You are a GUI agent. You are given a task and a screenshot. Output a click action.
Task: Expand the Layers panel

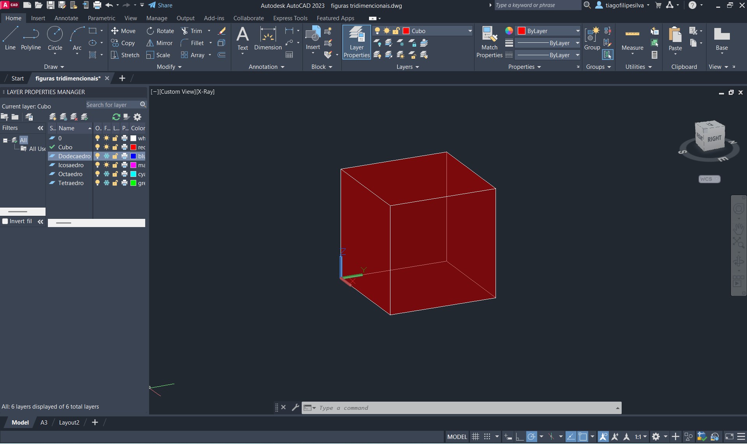pos(408,67)
